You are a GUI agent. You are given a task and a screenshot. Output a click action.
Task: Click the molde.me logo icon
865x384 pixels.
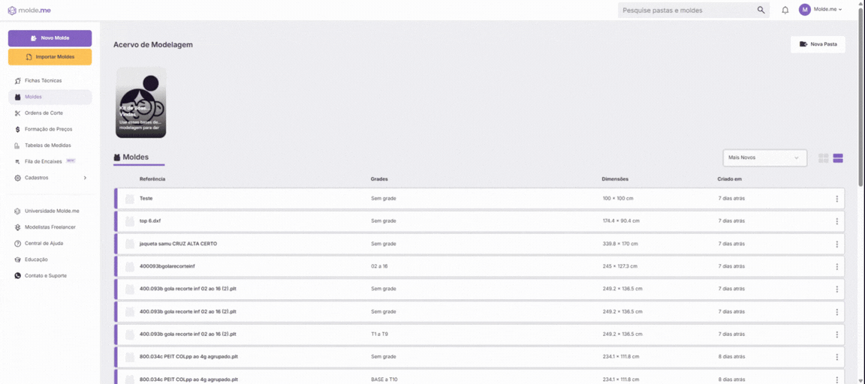pos(12,10)
